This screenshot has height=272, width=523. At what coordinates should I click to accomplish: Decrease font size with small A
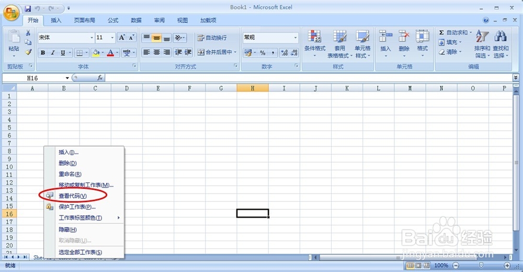131,37
